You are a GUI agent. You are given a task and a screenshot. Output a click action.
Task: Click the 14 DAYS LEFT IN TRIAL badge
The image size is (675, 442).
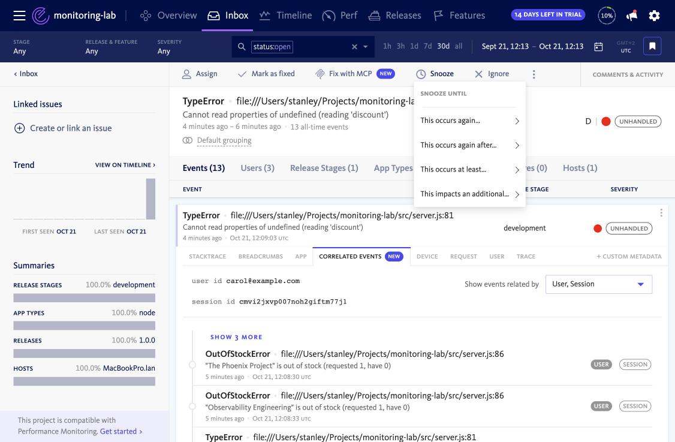coord(548,14)
